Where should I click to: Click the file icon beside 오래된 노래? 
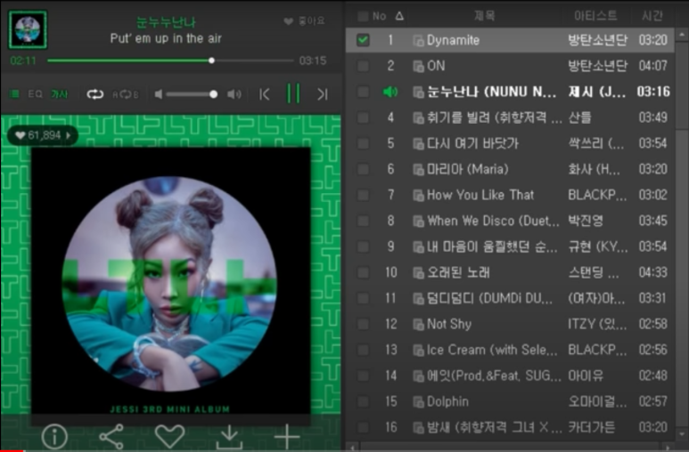pos(418,273)
